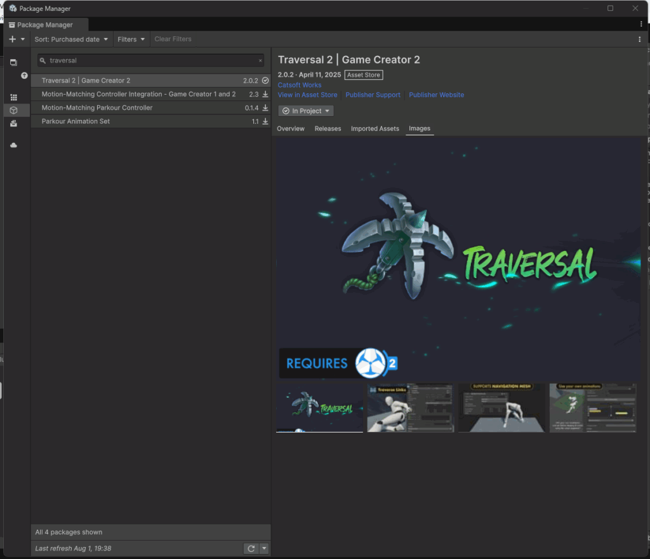This screenshot has width=650, height=559.
Task: Switch to the Images tab
Action: pos(420,128)
